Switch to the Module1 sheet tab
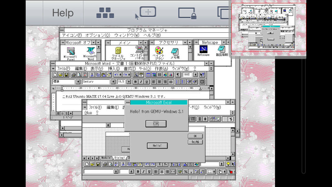 tap(106, 158)
